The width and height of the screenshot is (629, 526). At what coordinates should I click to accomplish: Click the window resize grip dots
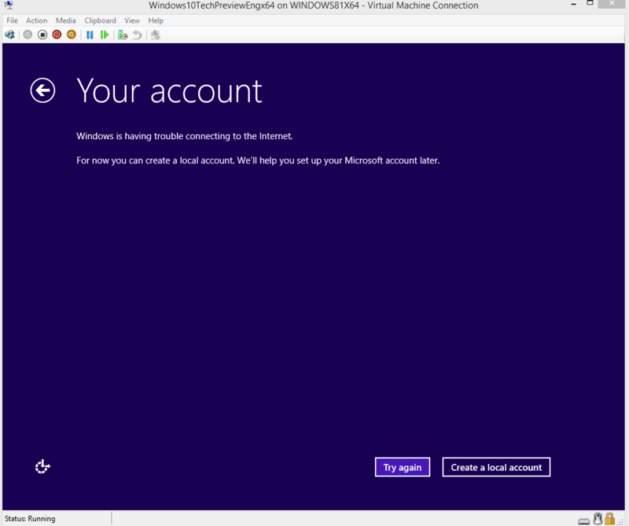[x=621, y=521]
